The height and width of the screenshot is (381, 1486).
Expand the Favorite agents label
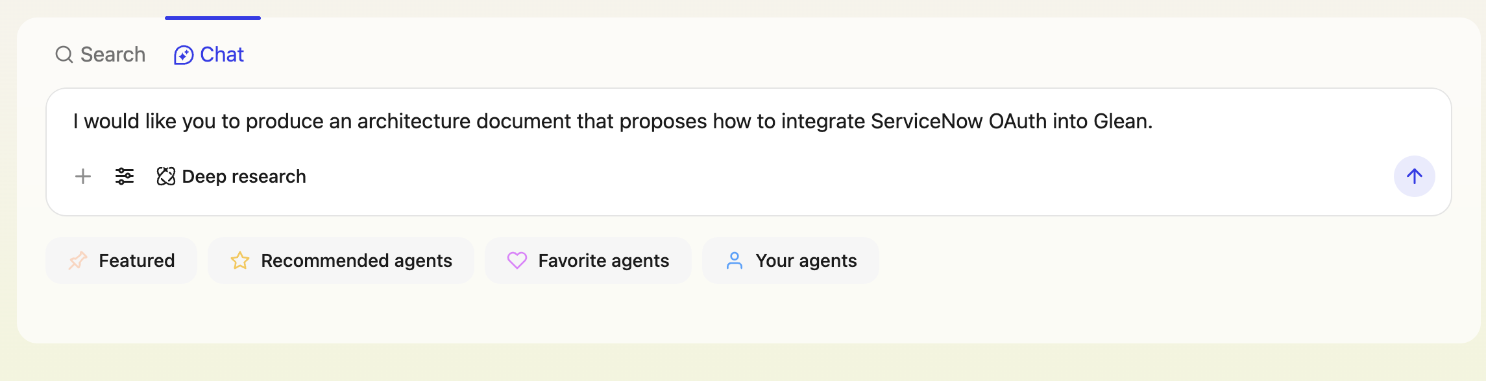click(x=603, y=260)
